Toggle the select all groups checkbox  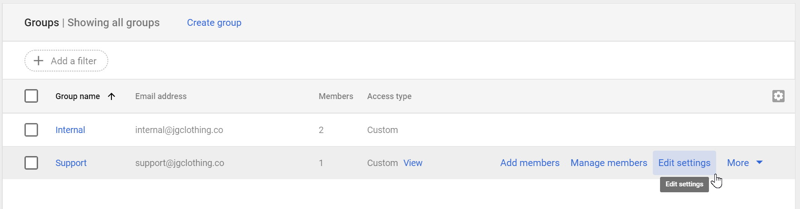31,96
